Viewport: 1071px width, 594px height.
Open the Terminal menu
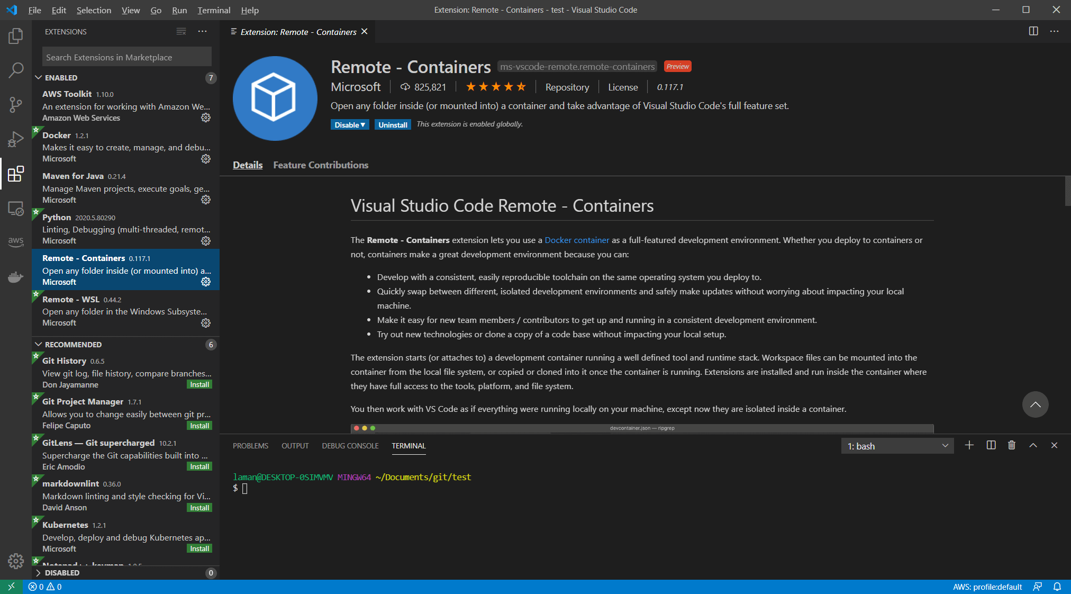[x=214, y=10]
